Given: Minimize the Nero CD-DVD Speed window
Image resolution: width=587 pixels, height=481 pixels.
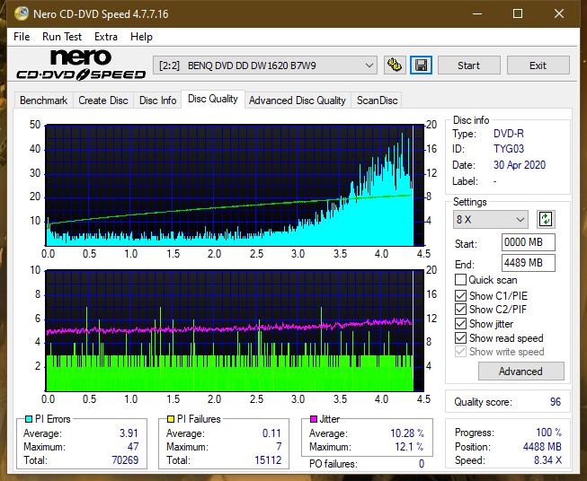Looking at the screenshot, I should (477, 13).
